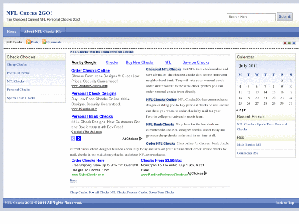Select the blue theme color swatch
Screen dimensions: 299x224
pyautogui.click(x=294, y=43)
